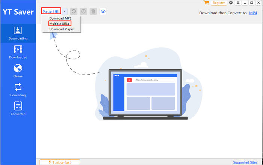Expand the Paste URL dropdown arrow
This screenshot has width=263, height=165.
(65, 11)
